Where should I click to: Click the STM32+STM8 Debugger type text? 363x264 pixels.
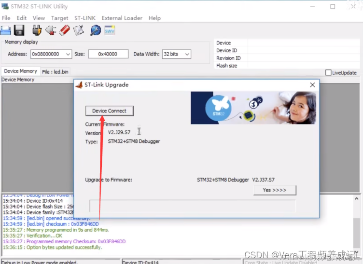[134, 141]
